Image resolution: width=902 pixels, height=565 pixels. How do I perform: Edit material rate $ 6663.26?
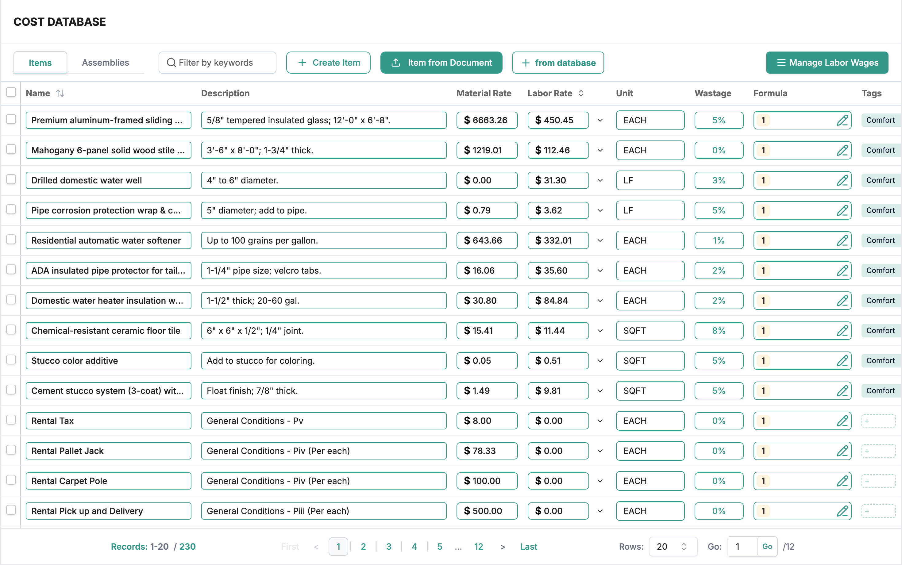point(487,120)
